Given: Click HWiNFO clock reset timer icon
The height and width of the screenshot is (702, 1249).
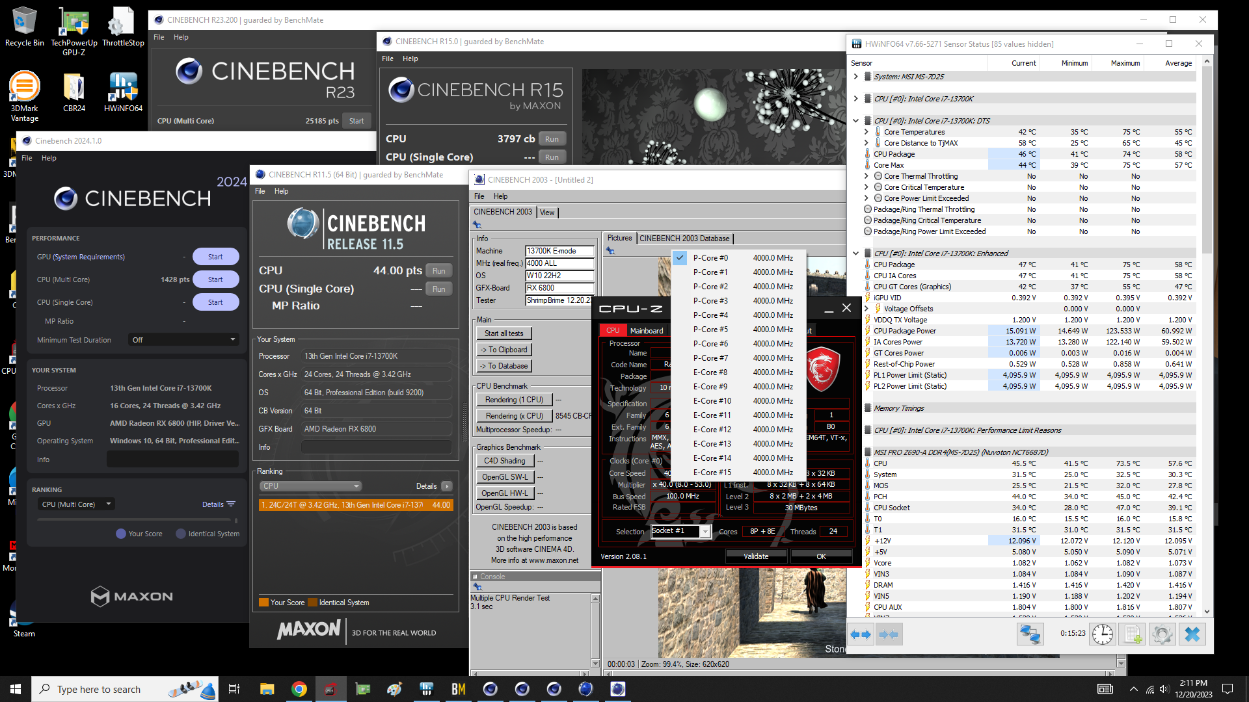Looking at the screenshot, I should pyautogui.click(x=1103, y=634).
